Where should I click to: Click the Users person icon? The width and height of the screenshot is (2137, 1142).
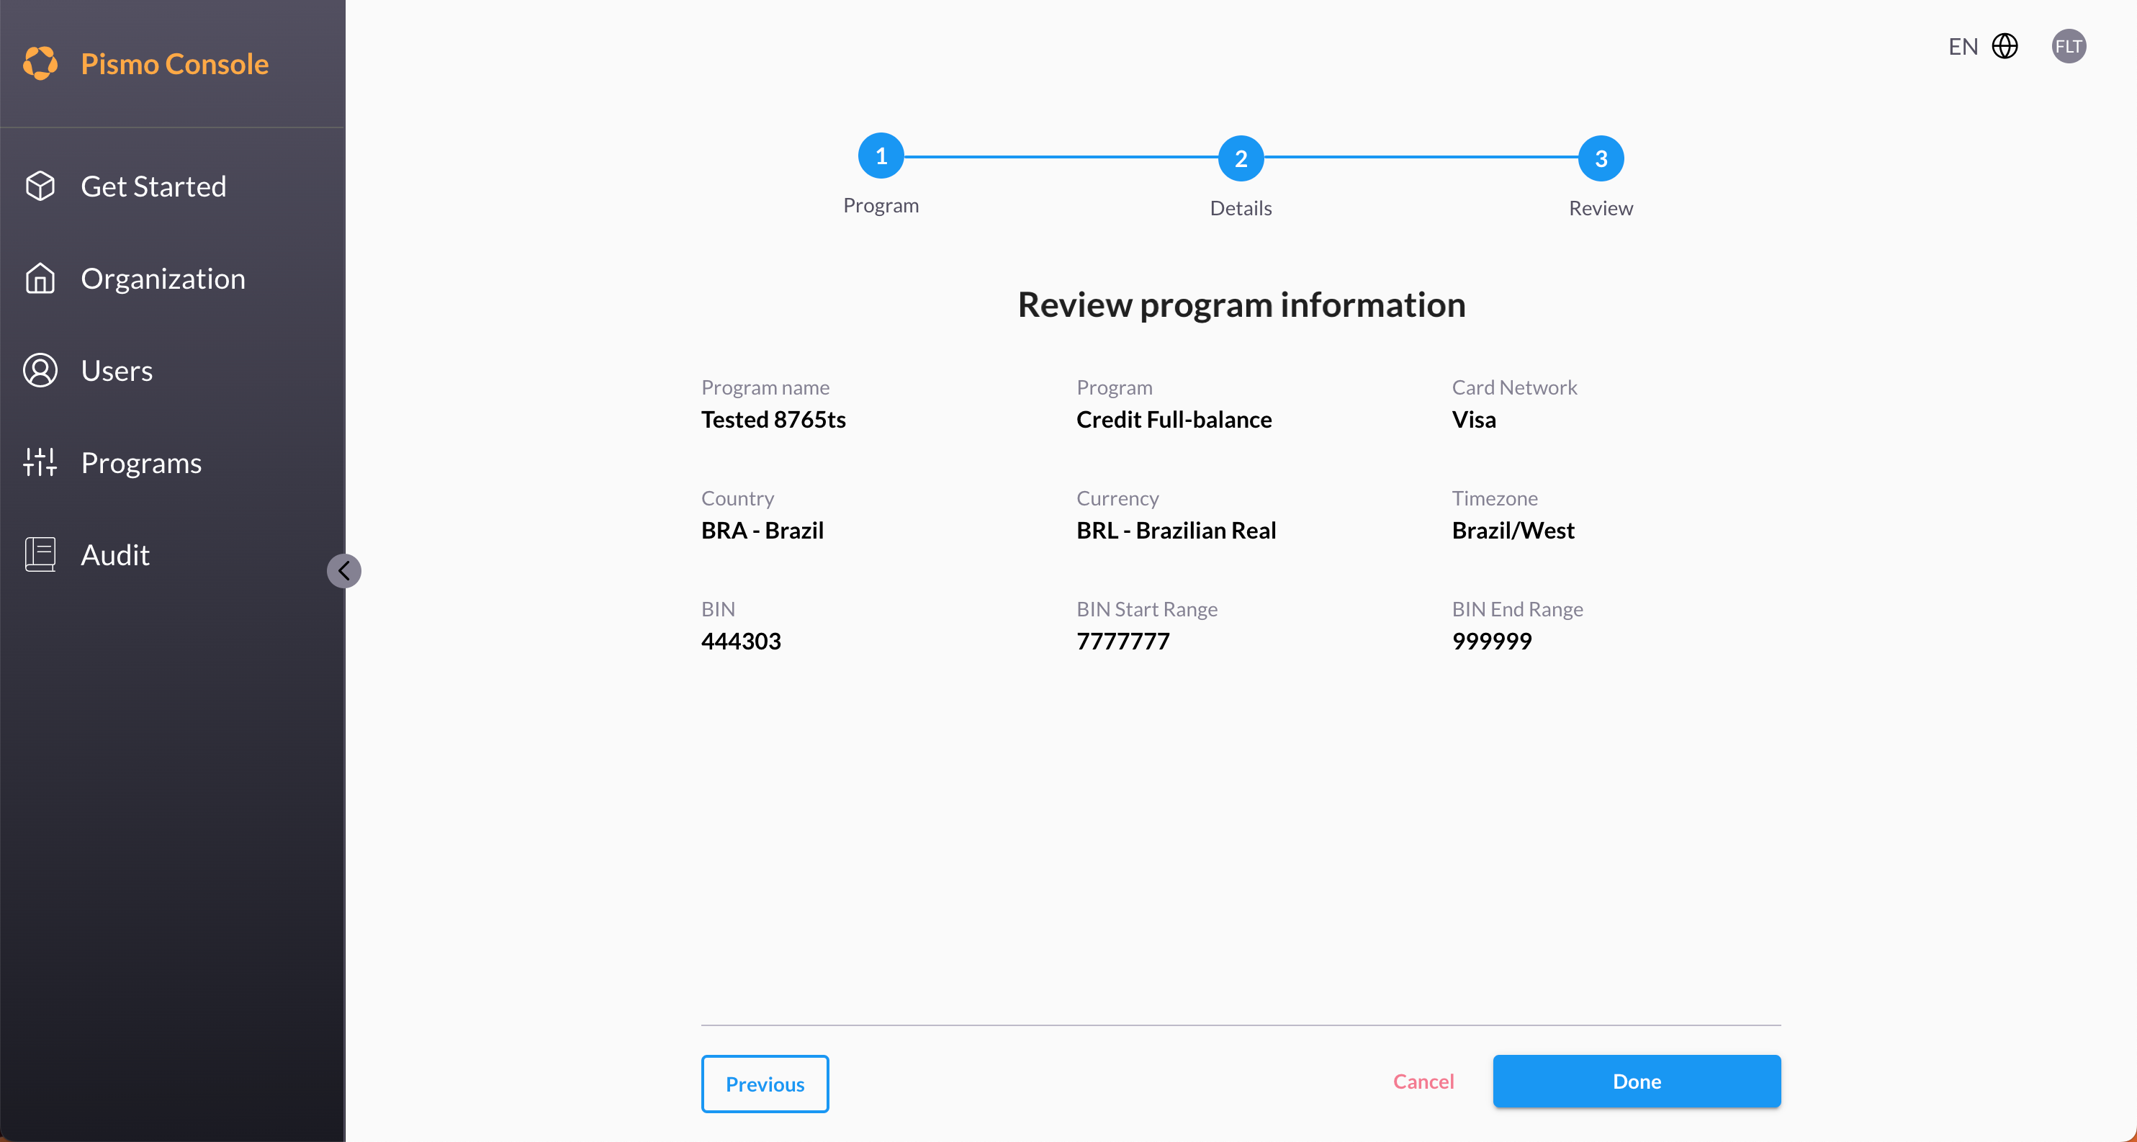pyautogui.click(x=40, y=371)
